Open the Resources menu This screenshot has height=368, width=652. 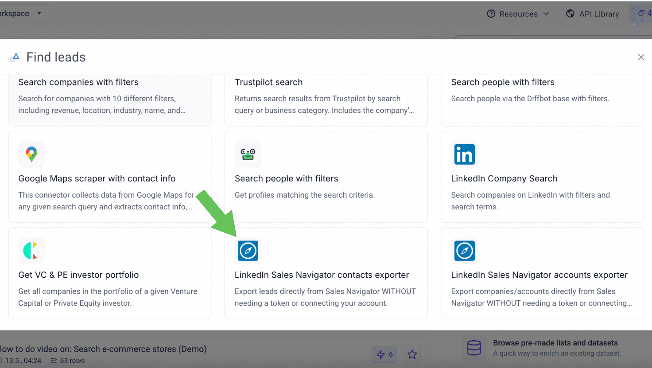[518, 14]
